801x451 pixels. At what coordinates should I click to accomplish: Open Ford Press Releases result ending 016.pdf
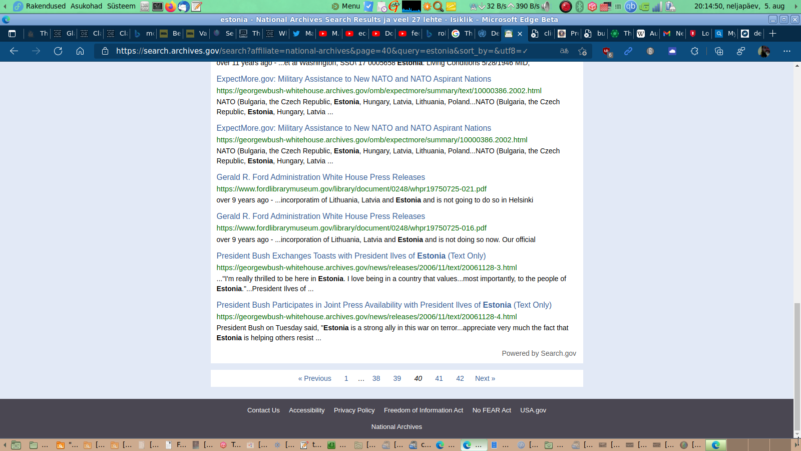pos(320,216)
